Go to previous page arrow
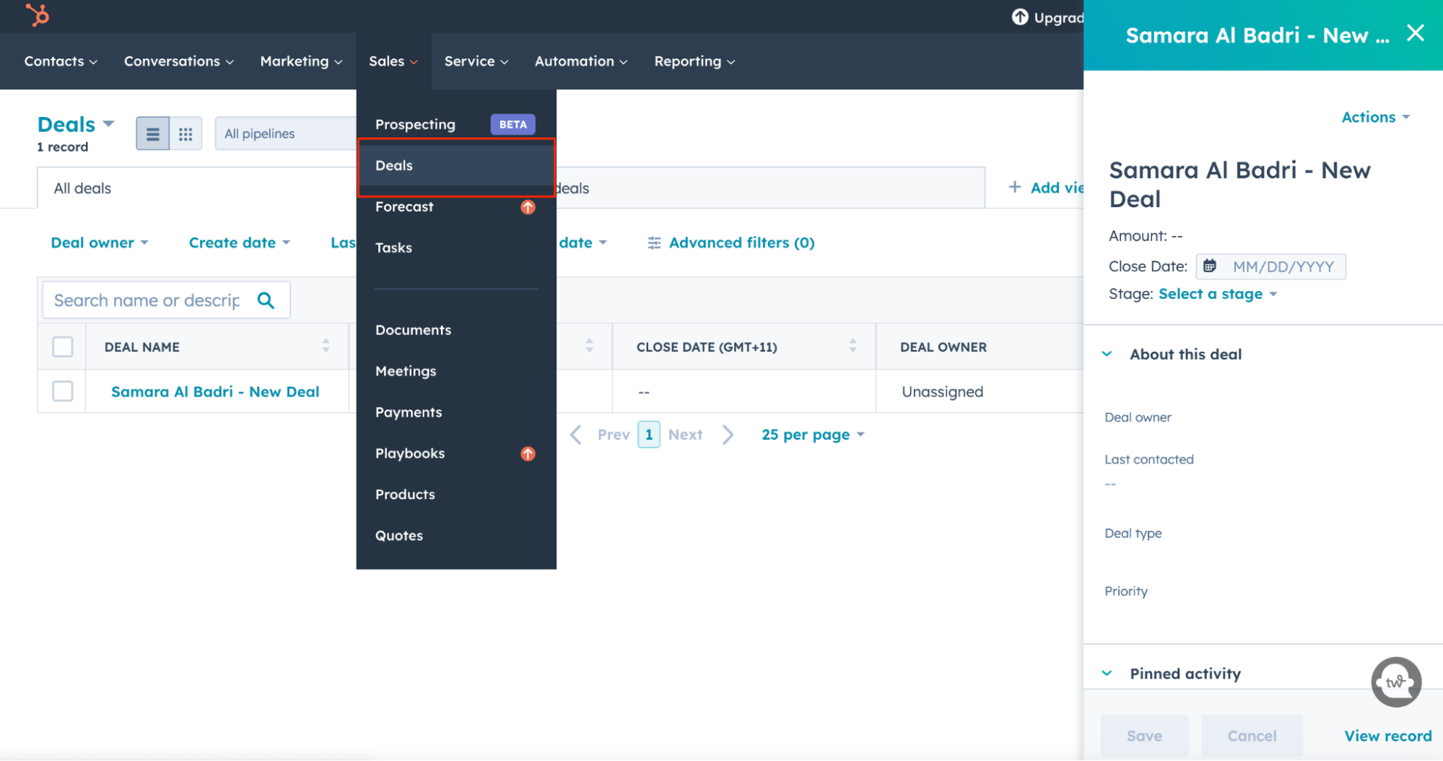1443x761 pixels. (576, 435)
